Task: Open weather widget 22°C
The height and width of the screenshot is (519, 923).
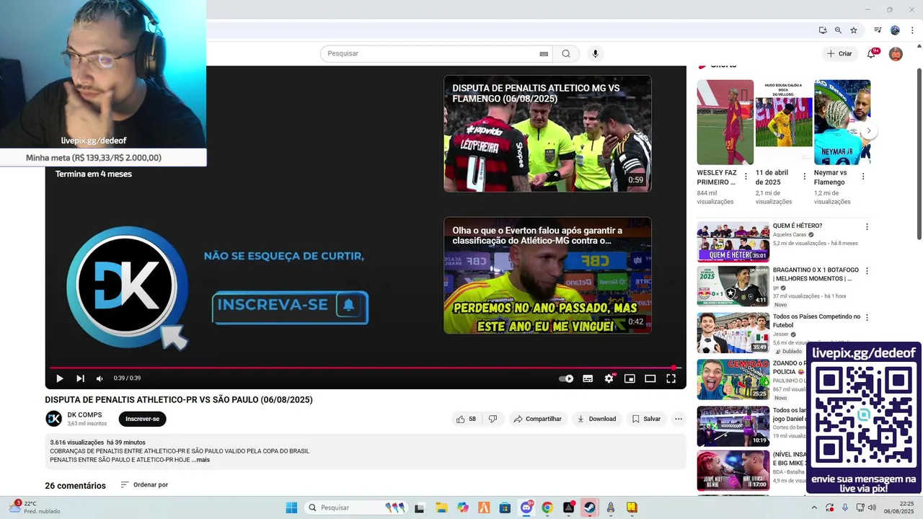Action: pyautogui.click(x=33, y=507)
